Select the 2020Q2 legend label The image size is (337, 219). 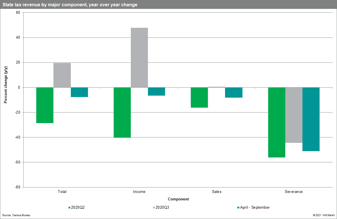[78, 208]
